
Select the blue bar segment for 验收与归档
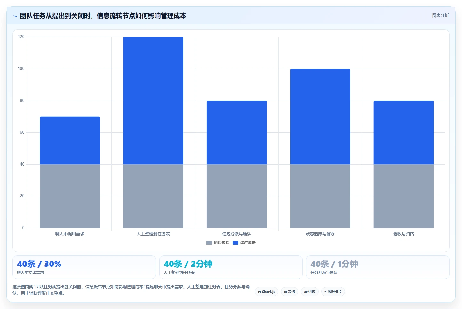pyautogui.click(x=404, y=133)
